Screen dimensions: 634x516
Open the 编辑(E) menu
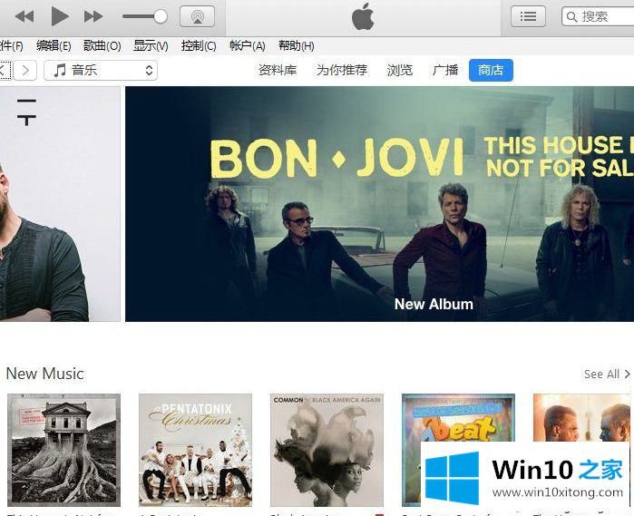54,45
